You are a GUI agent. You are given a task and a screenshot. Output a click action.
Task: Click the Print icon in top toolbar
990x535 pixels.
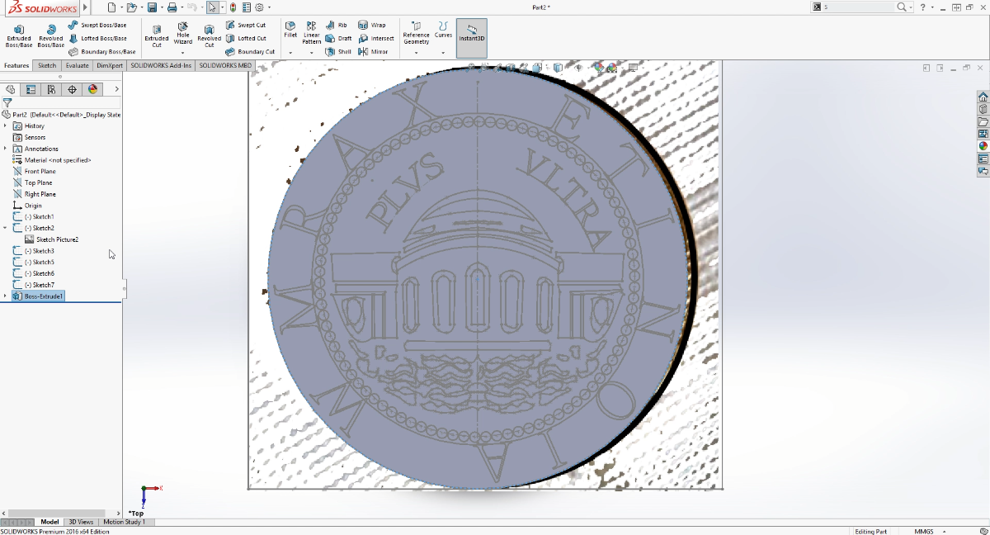click(x=172, y=7)
